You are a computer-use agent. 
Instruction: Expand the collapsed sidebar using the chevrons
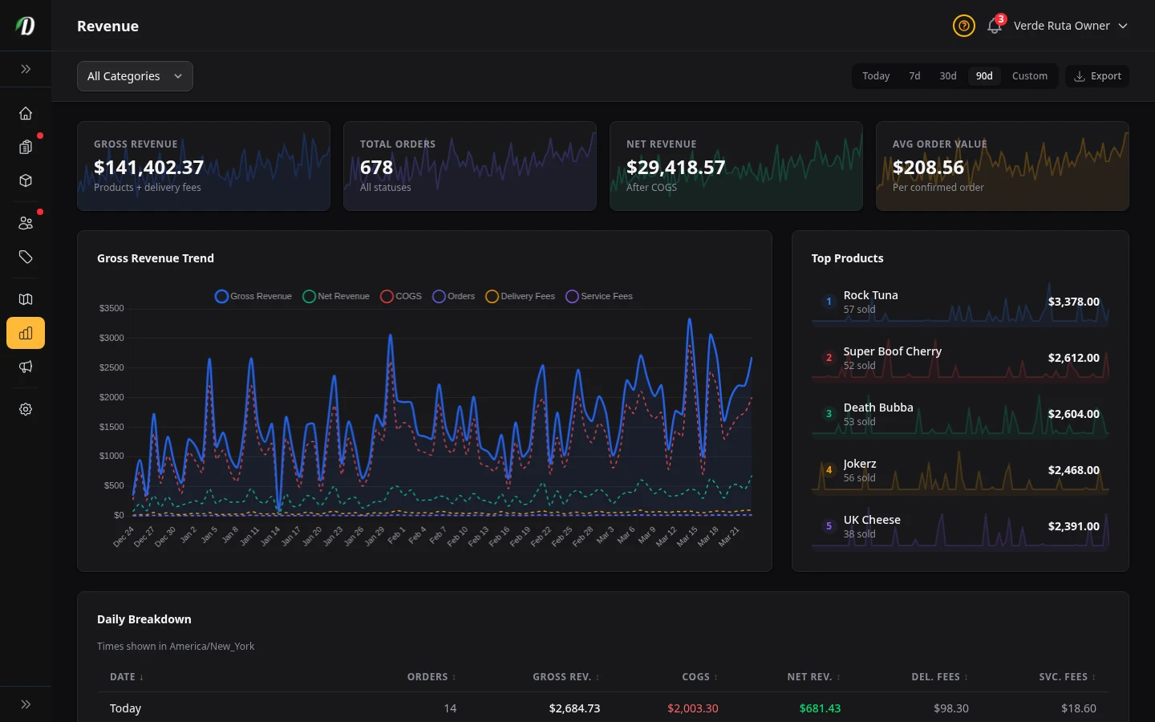click(26, 69)
